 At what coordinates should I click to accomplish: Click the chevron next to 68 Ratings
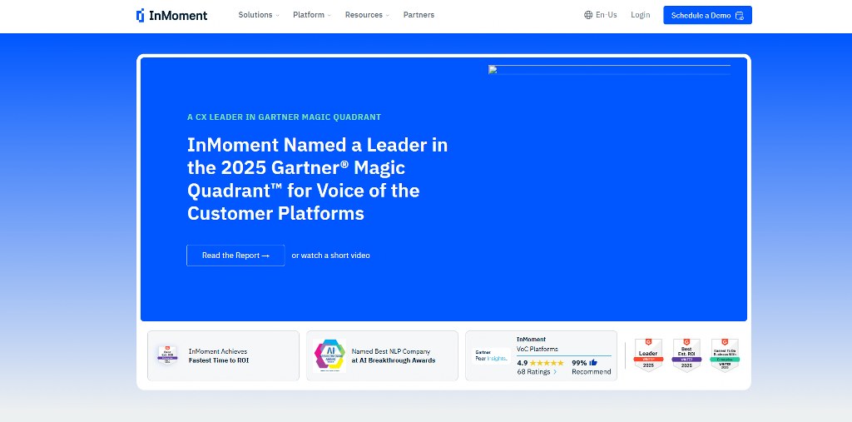[x=555, y=373]
